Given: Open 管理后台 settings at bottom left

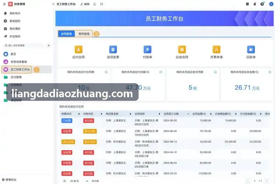Looking at the screenshot, I should tap(9, 180).
